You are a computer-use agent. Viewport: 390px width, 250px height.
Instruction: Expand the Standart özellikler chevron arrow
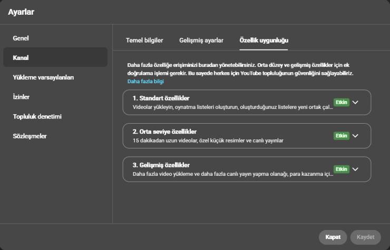click(x=355, y=103)
